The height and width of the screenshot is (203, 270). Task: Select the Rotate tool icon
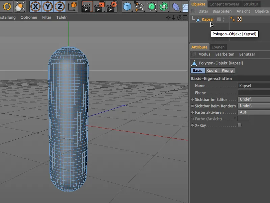pyautogui.click(x=7, y=6)
